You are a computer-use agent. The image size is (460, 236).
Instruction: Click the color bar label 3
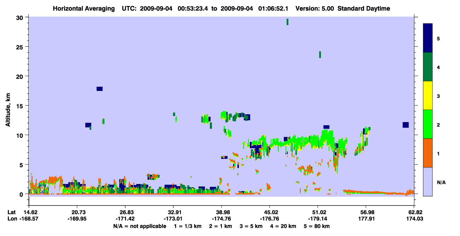pyautogui.click(x=438, y=96)
